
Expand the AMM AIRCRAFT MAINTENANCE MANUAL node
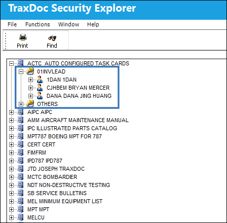click(x=11, y=120)
